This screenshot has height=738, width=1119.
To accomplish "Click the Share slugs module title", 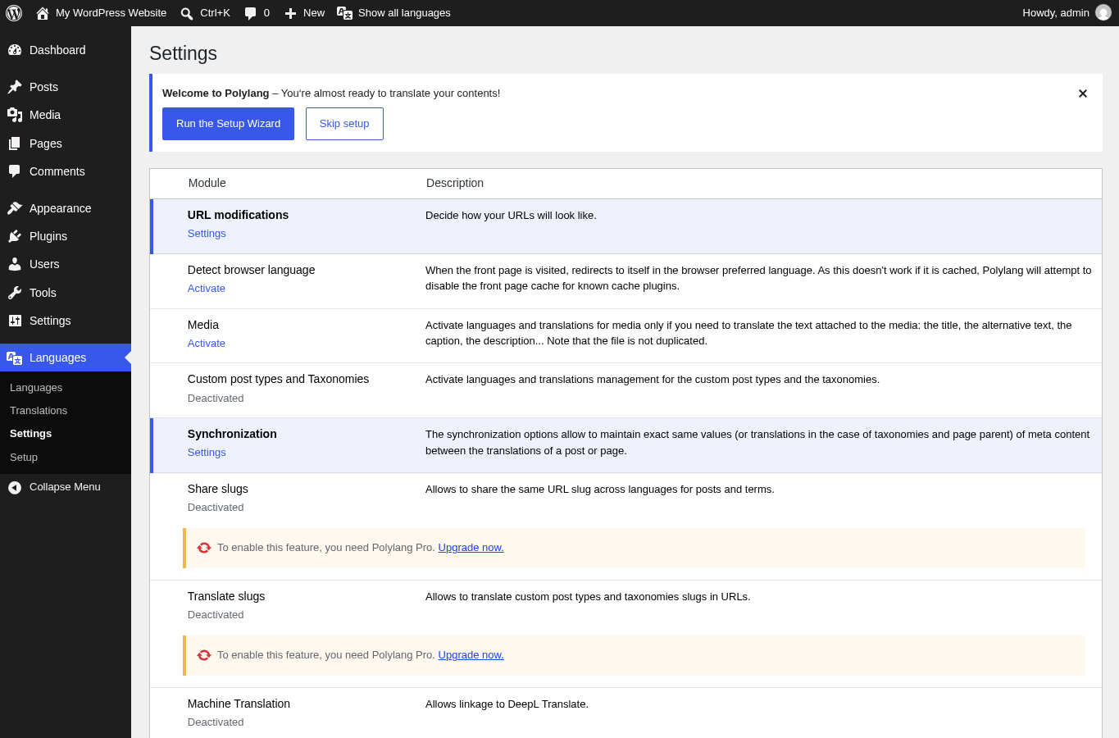I will [x=217, y=489].
